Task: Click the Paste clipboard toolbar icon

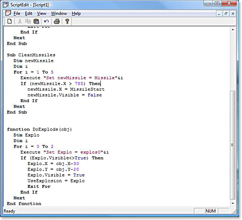Action: pos(36,21)
